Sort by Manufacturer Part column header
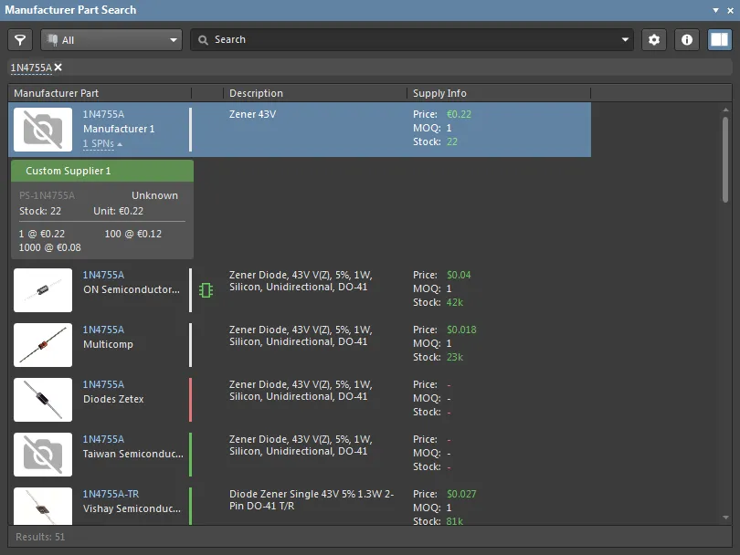 57,93
